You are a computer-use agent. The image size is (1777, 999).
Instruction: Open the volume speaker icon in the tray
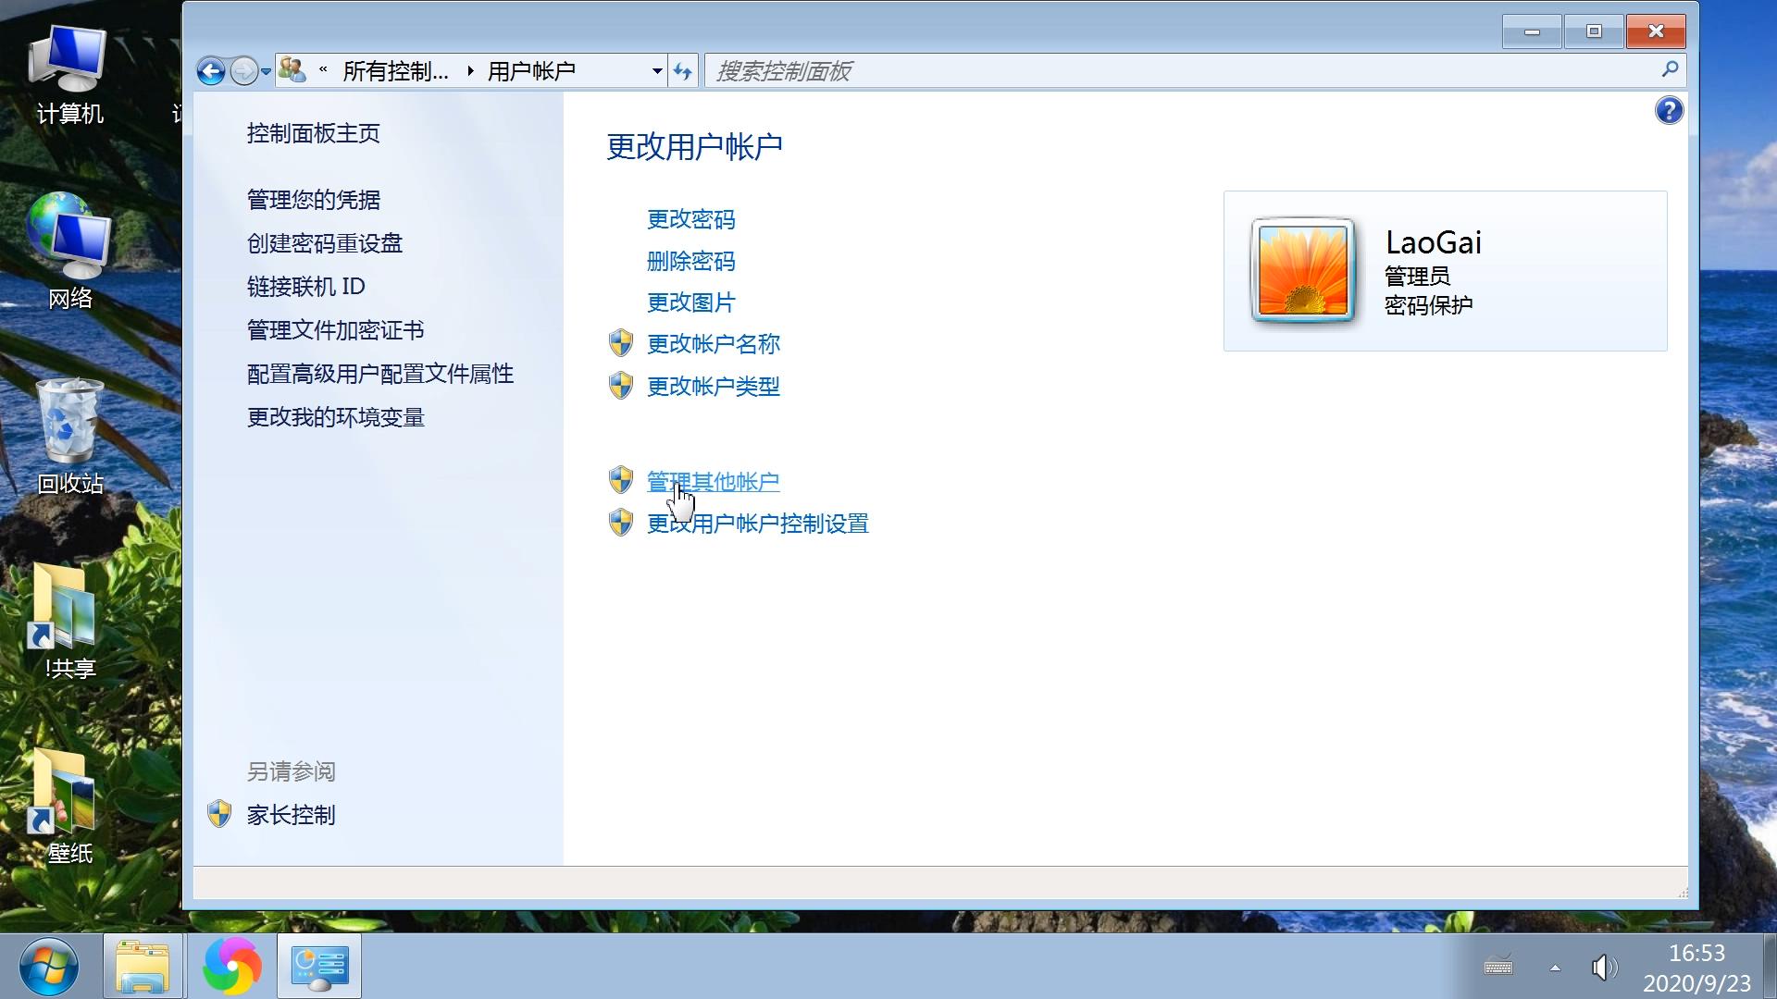[1604, 968]
